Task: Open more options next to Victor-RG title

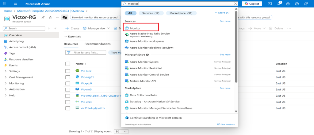Action: (x=58, y=18)
